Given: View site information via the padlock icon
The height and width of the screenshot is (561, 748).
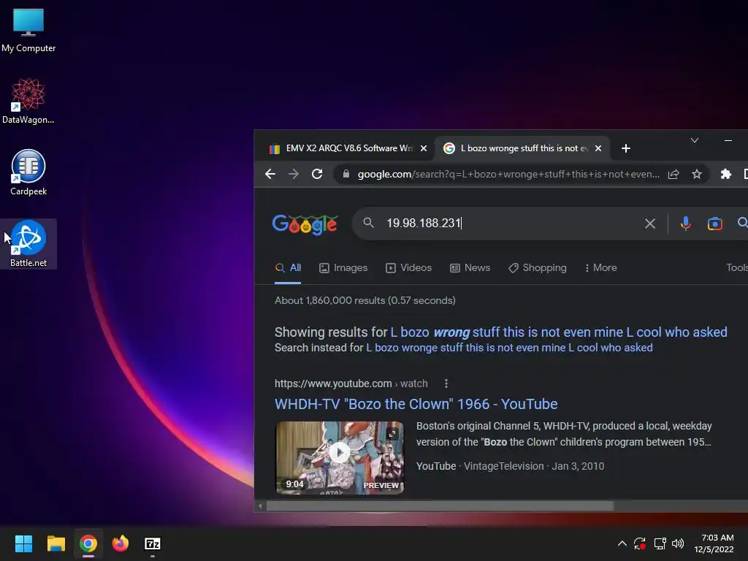Looking at the screenshot, I should (x=346, y=174).
